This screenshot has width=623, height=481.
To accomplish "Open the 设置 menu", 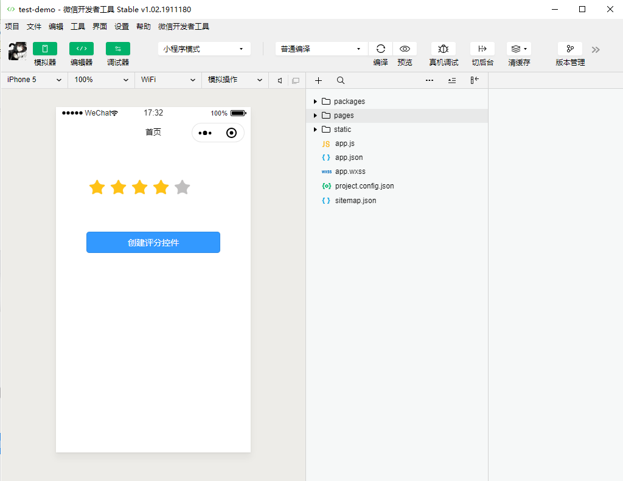I will tap(120, 26).
